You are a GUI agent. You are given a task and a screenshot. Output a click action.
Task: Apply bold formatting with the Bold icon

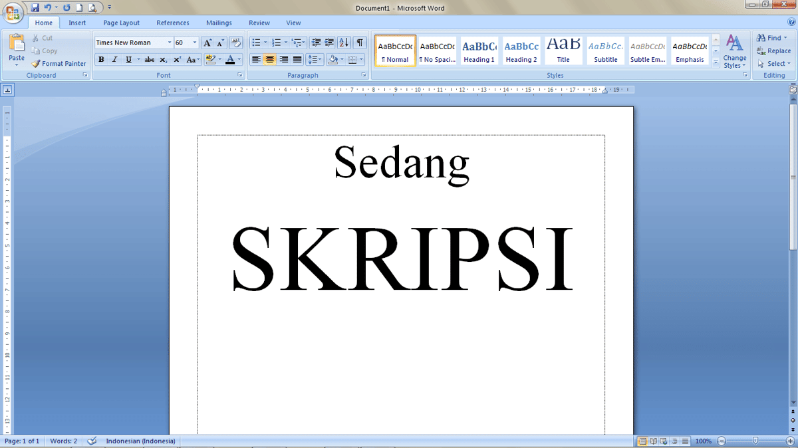point(101,59)
